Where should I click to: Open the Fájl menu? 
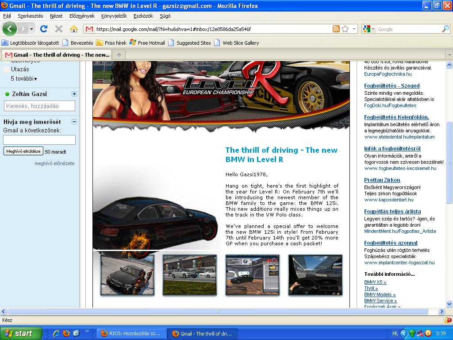coord(7,16)
